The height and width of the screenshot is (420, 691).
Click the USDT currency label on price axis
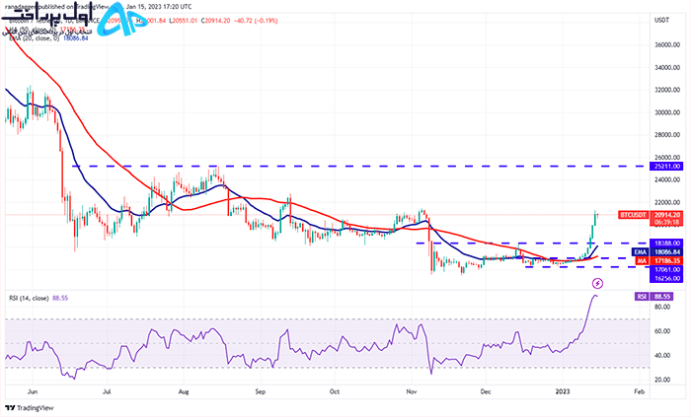[661, 21]
